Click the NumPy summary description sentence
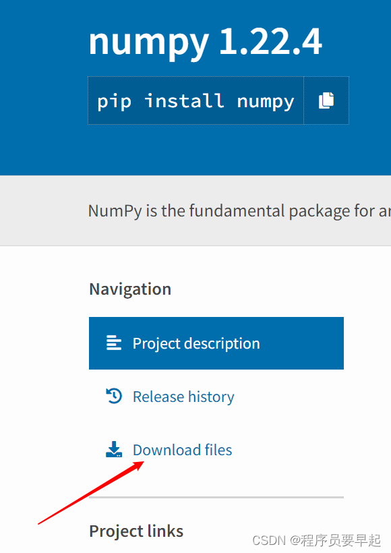 click(x=239, y=211)
